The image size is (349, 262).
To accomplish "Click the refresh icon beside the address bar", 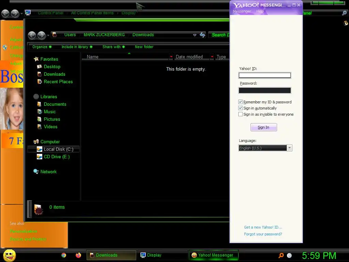I will (202, 35).
